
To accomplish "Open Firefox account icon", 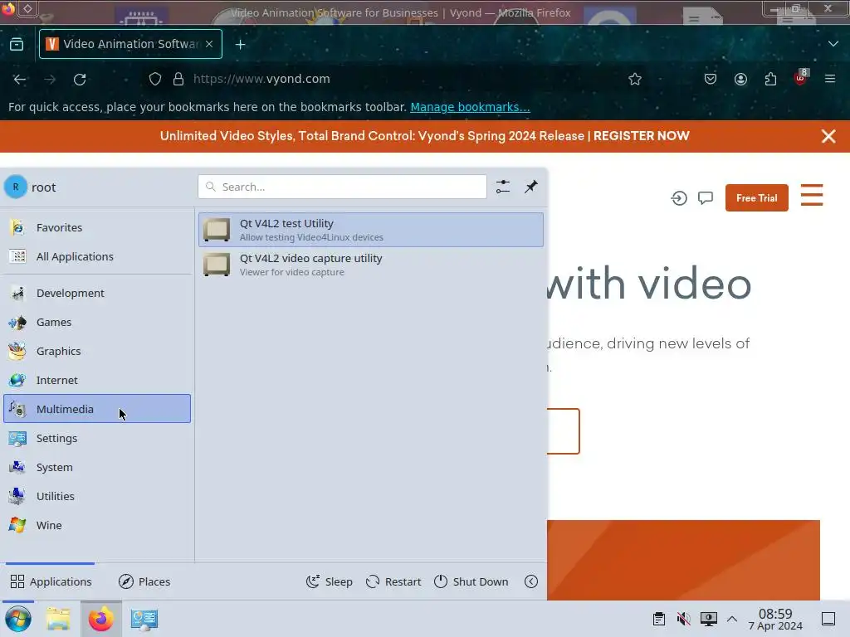I will coord(740,79).
